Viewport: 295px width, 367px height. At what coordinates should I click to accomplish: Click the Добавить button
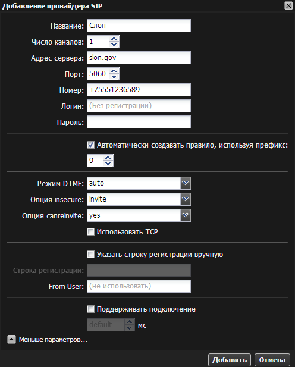click(230, 360)
